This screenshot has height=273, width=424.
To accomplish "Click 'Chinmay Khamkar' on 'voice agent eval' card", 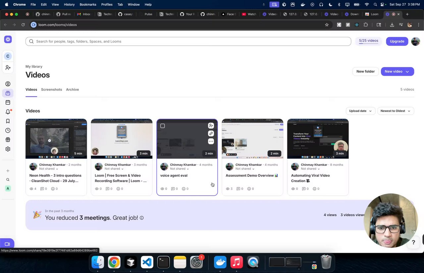I will pyautogui.click(x=183, y=165).
